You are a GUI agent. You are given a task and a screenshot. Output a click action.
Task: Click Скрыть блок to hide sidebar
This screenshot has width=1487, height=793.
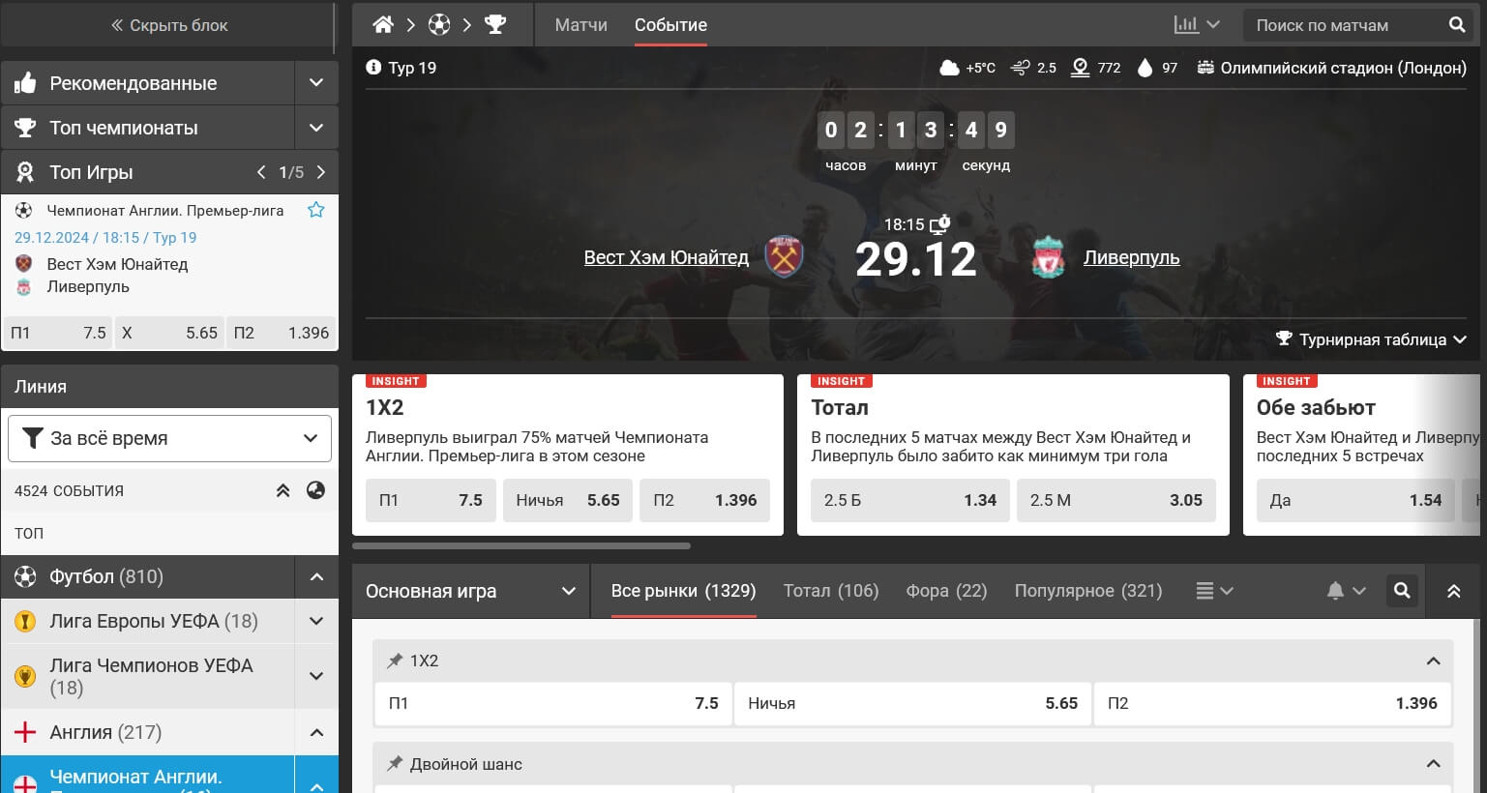(169, 25)
